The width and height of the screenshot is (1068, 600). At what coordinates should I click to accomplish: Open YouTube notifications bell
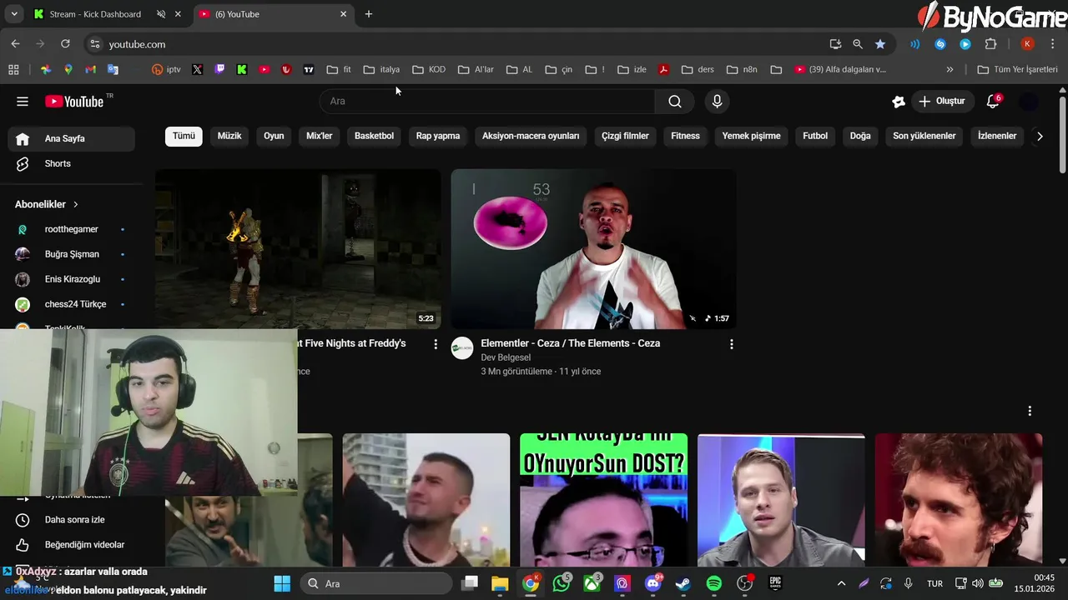pos(993,102)
